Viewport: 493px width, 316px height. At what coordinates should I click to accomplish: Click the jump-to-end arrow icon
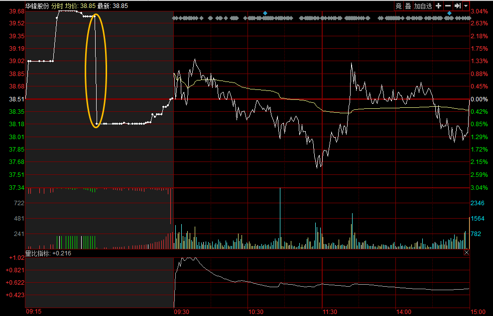[x=457, y=5]
